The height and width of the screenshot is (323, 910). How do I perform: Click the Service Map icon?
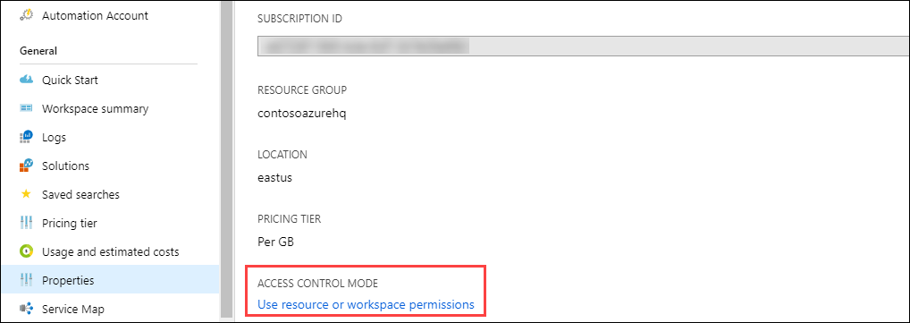pos(27,309)
